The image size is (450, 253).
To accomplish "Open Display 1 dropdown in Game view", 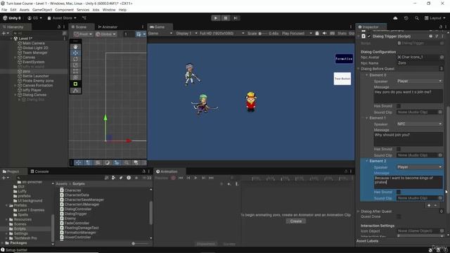I will (186, 33).
